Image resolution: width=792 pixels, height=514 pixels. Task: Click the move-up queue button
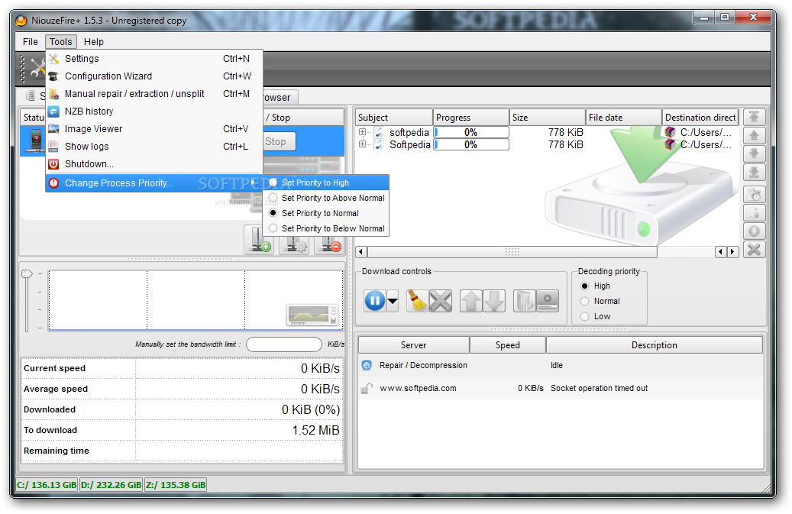tap(754, 136)
